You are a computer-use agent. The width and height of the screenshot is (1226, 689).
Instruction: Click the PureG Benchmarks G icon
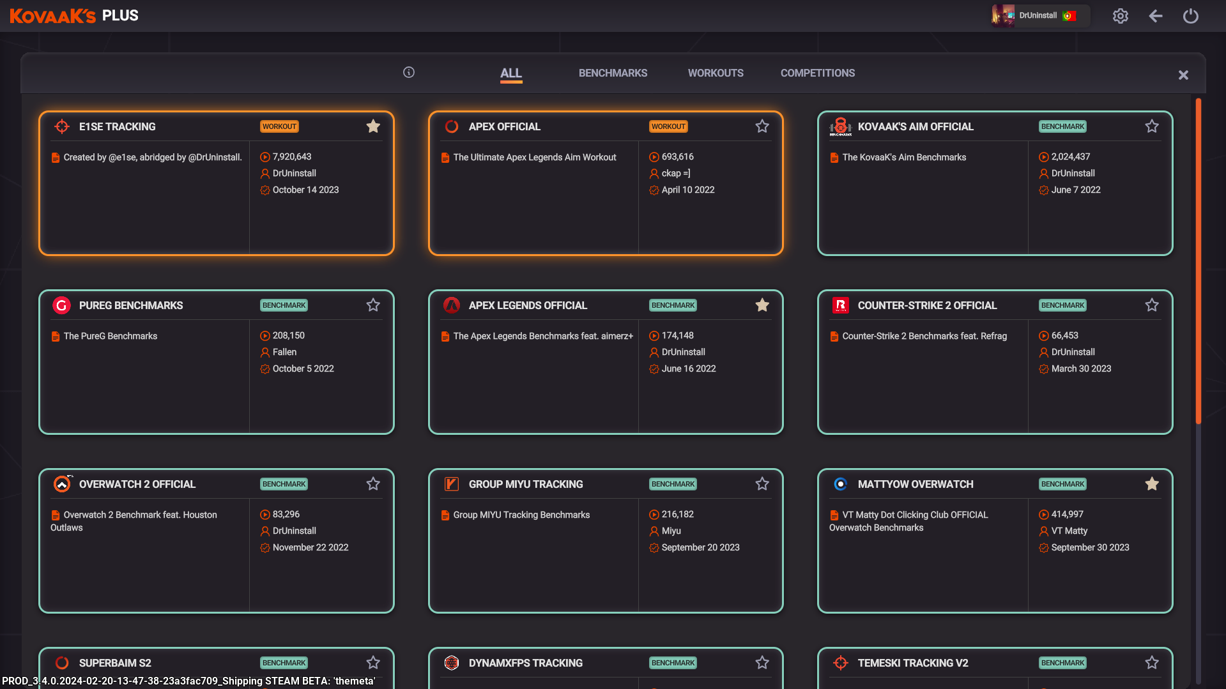[x=61, y=305]
